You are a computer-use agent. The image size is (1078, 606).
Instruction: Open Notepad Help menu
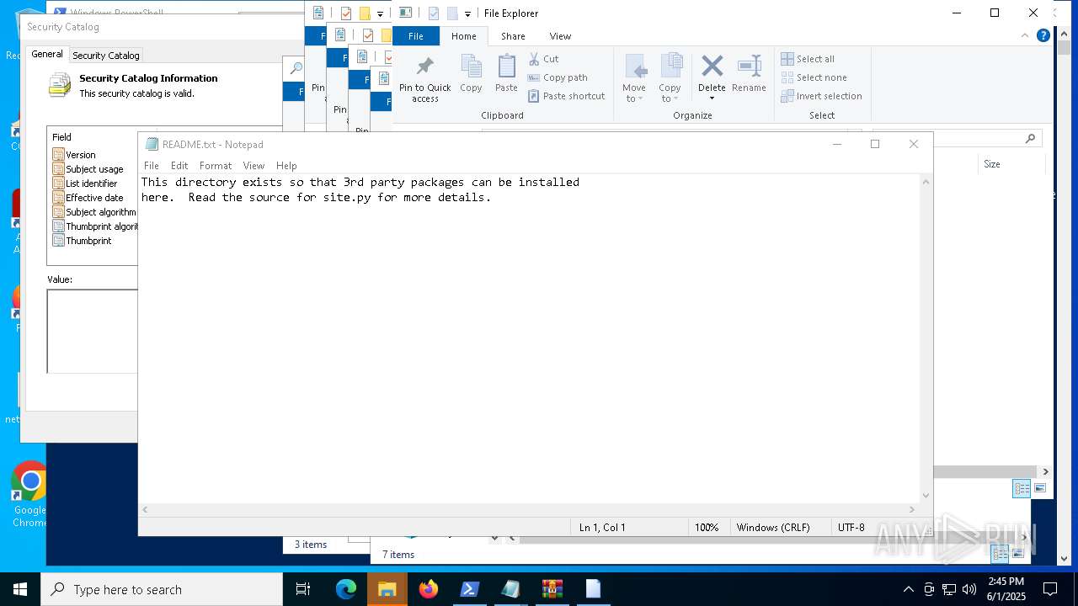click(x=286, y=166)
